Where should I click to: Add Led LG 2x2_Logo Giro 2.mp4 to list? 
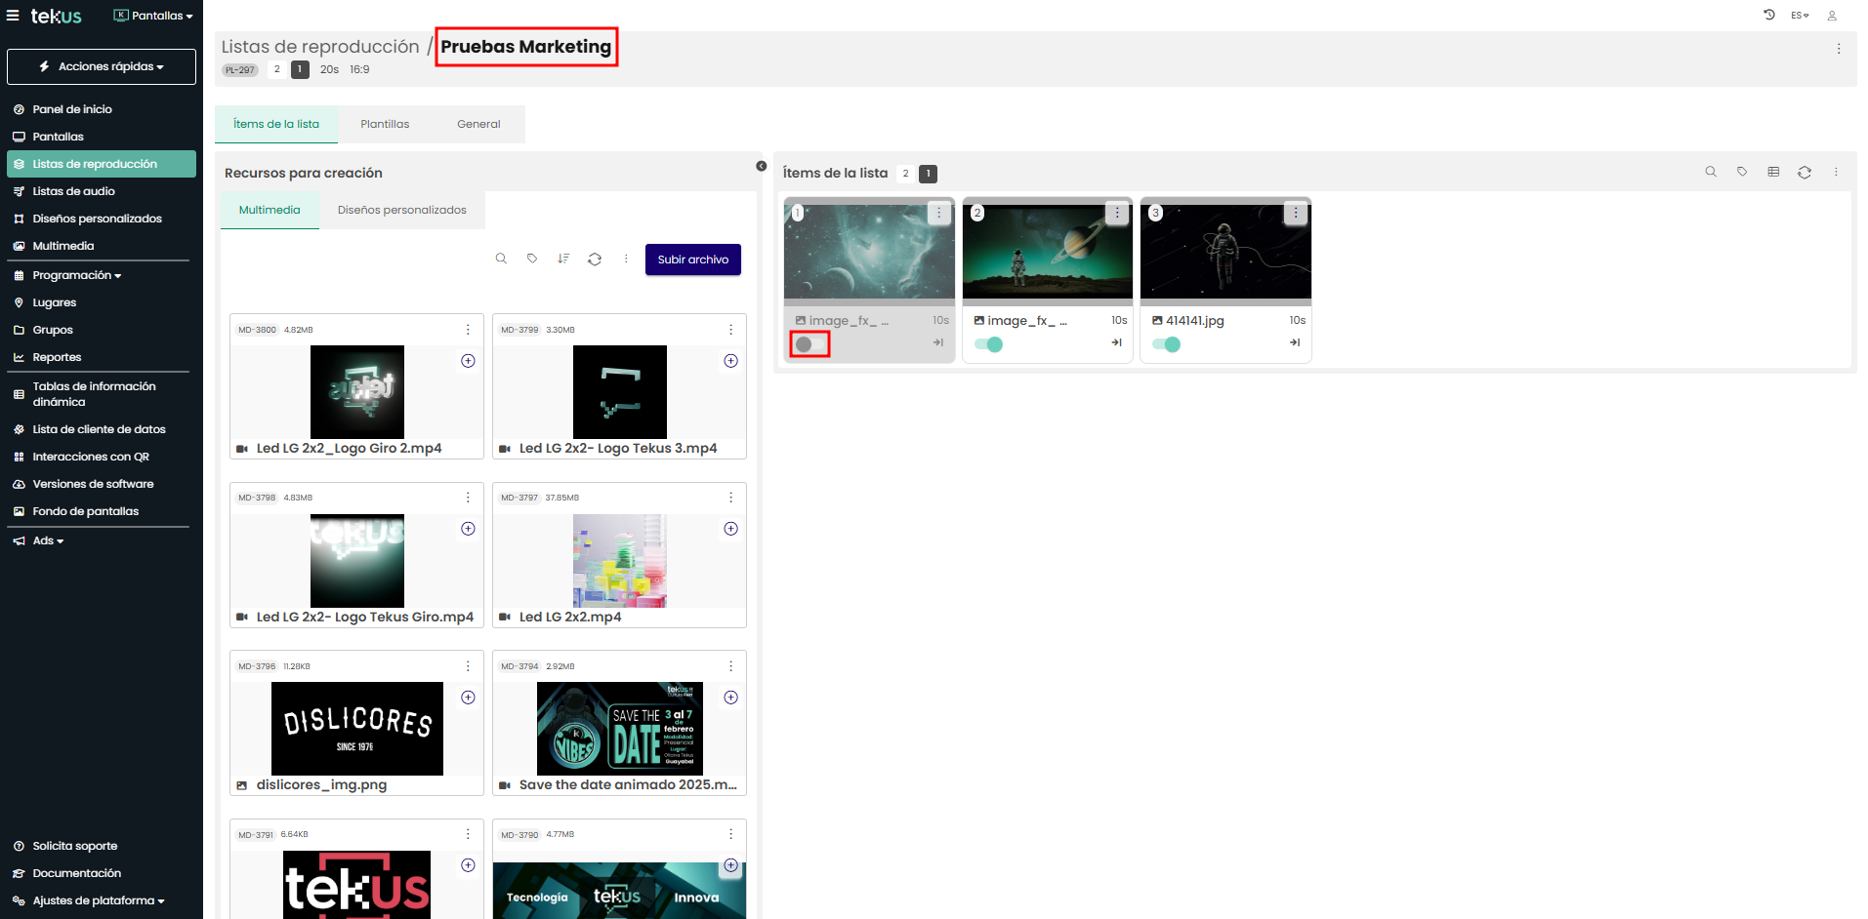click(x=468, y=361)
